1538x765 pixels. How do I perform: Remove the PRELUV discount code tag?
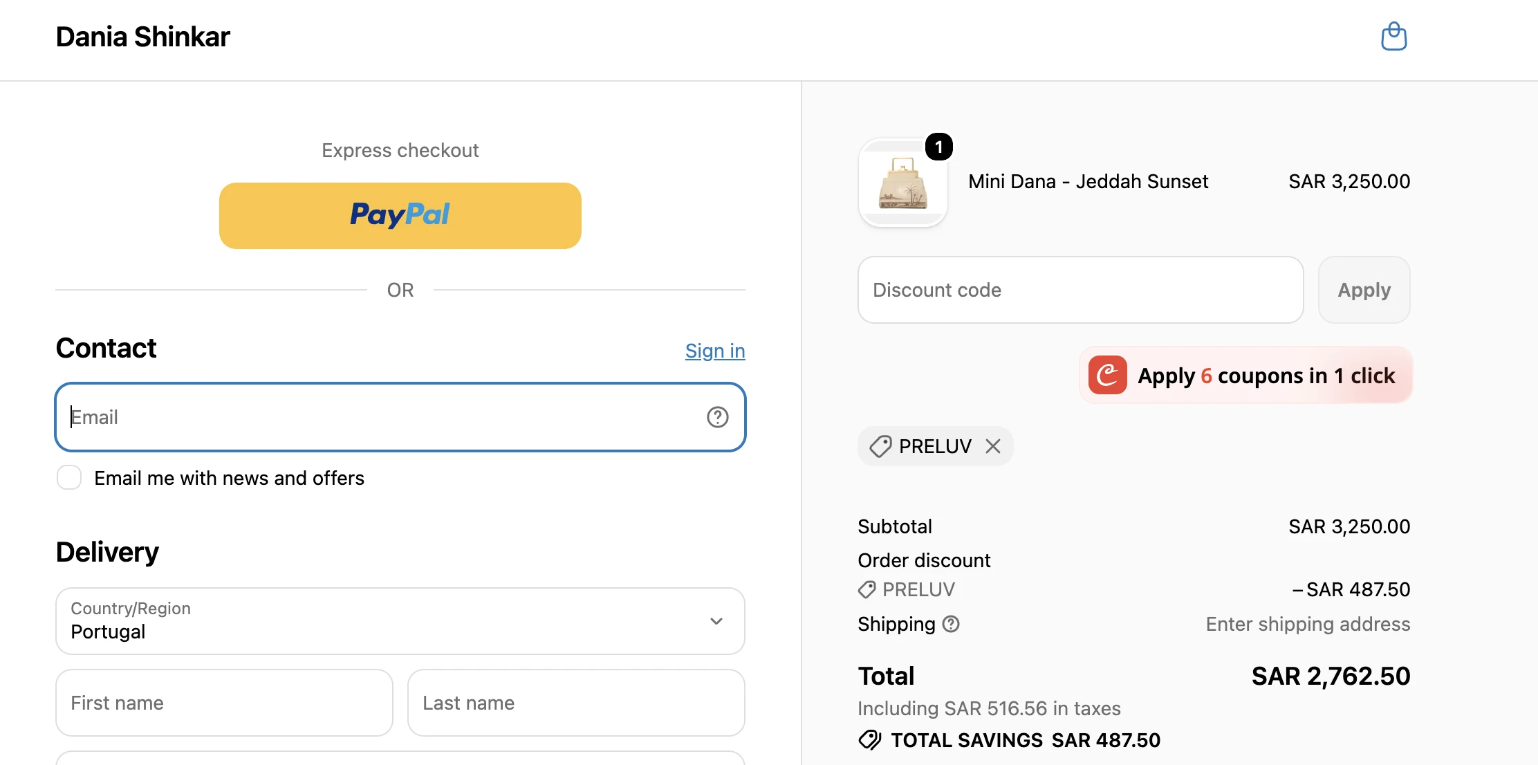[993, 446]
